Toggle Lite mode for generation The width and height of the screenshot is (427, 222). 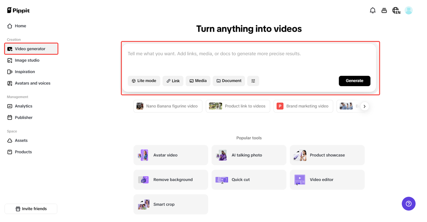144,81
